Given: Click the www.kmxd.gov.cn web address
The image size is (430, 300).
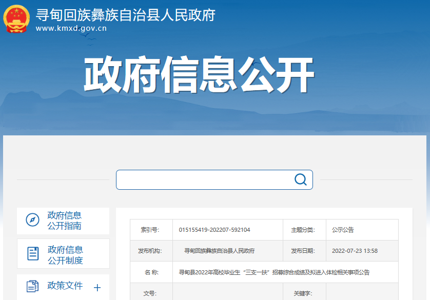Looking at the screenshot, I should [71, 29].
